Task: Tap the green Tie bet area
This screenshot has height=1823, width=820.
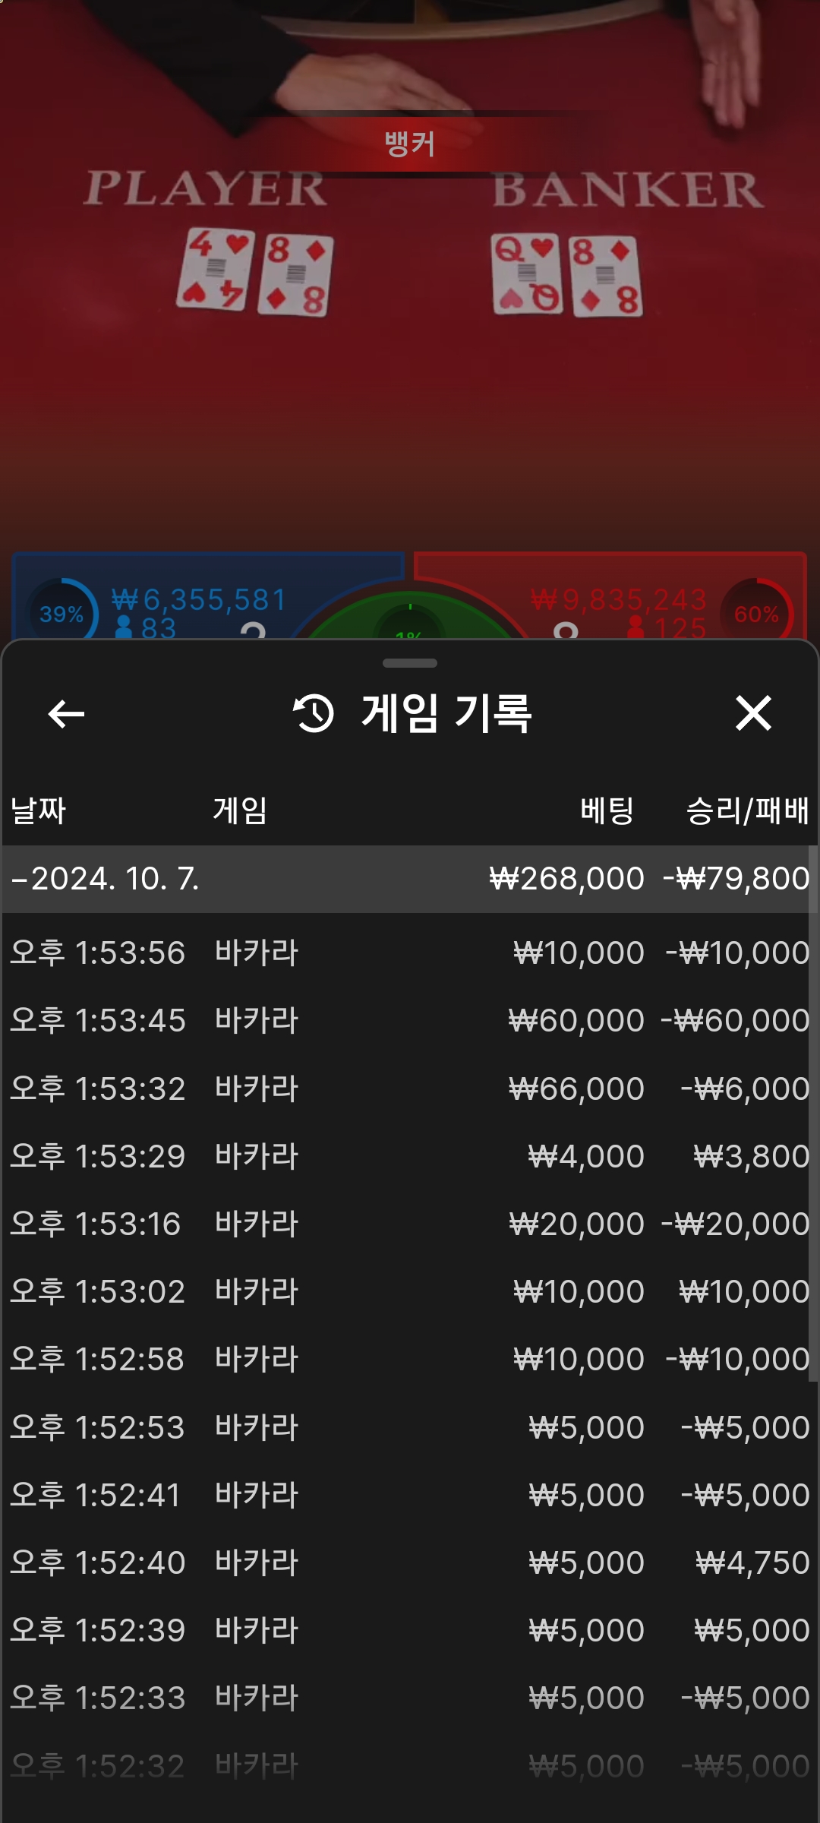Action: point(410,617)
